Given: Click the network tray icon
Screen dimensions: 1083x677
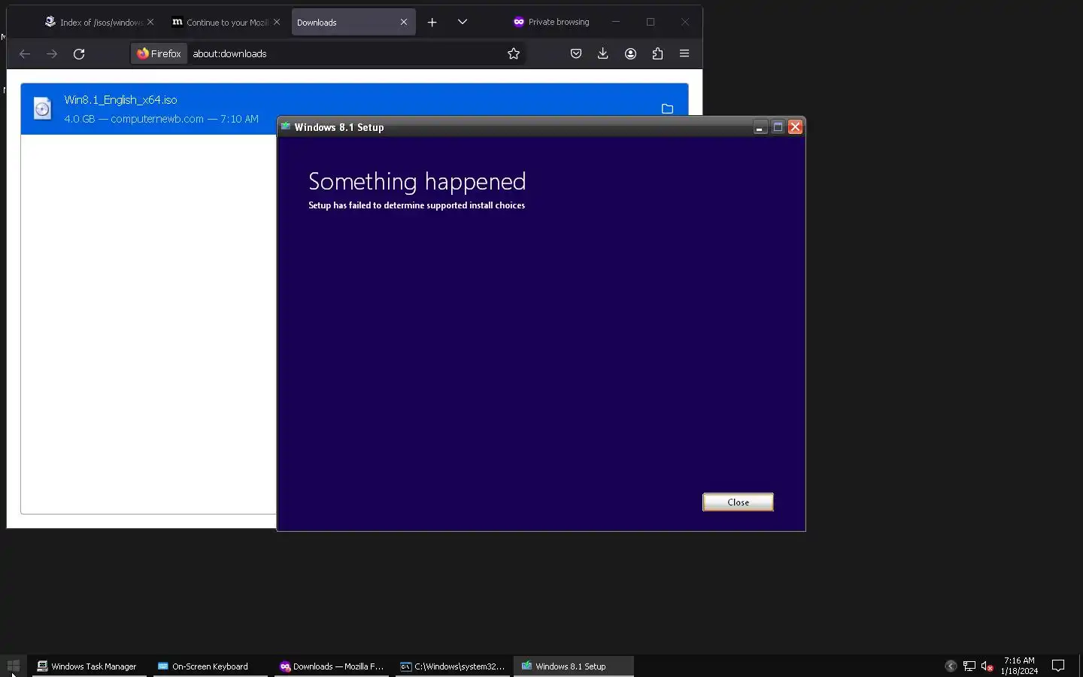Looking at the screenshot, I should coord(969,666).
